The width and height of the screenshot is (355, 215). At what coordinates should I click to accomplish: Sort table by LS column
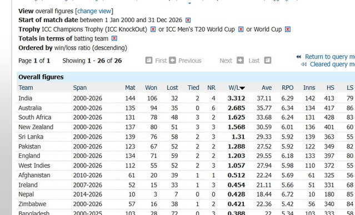[x=350, y=88]
